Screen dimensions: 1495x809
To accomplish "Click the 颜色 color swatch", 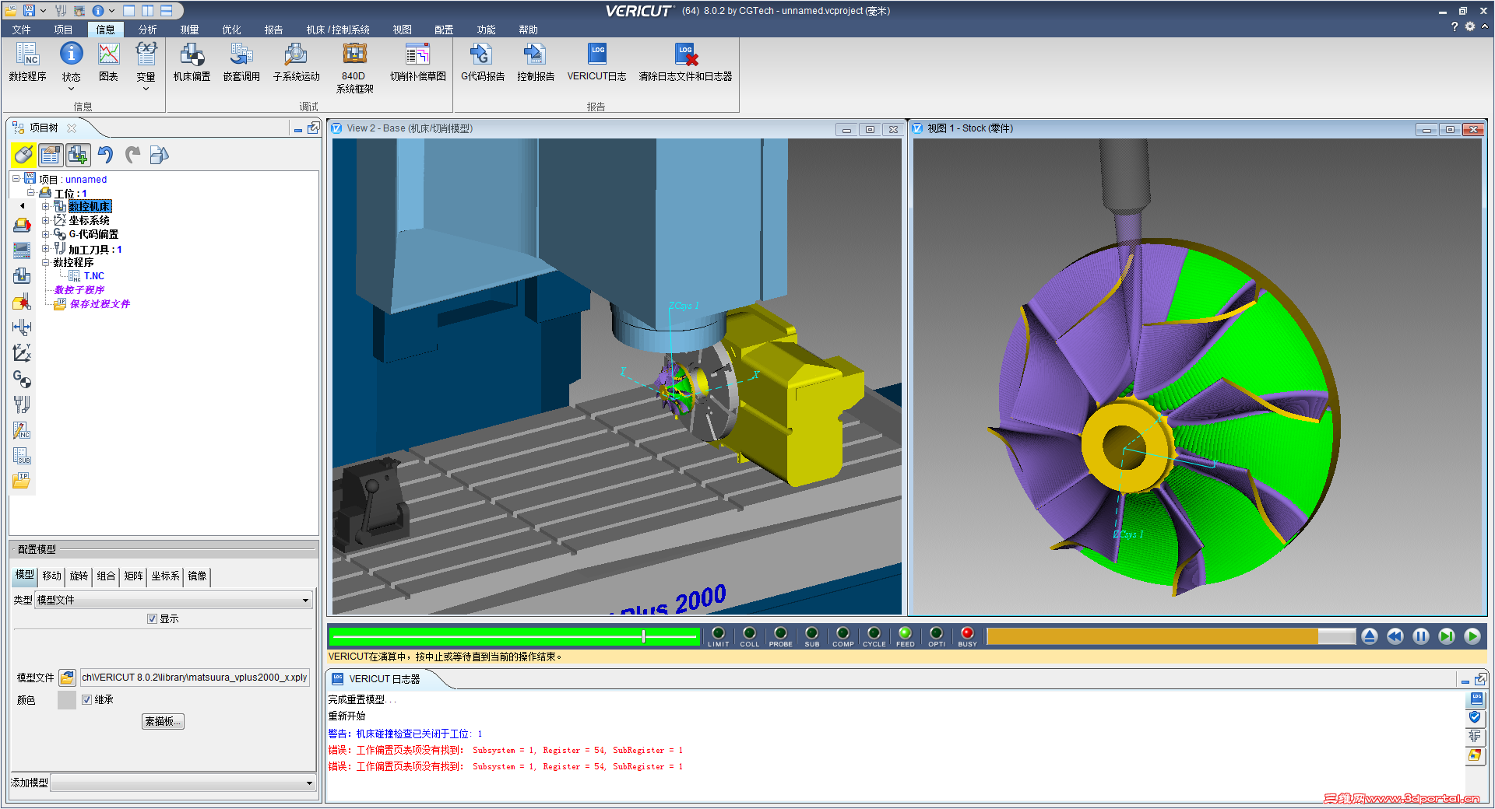I will tap(67, 700).
